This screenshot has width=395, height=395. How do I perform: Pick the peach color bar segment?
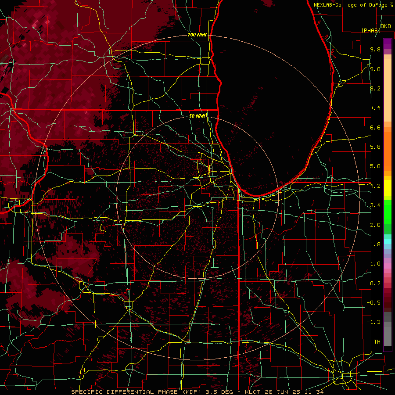388,90
